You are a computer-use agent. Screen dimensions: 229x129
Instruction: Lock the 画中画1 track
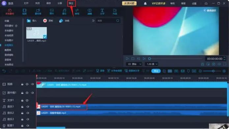(22, 93)
